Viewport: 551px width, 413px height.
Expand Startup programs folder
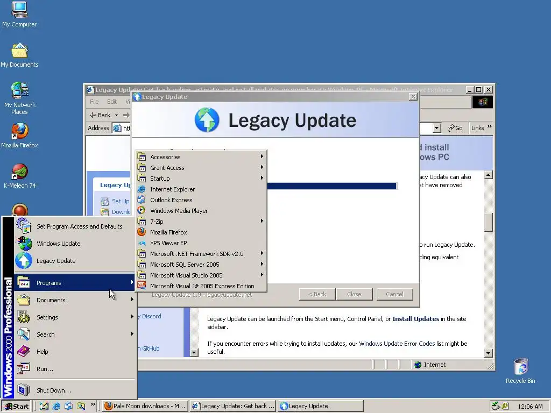pyautogui.click(x=201, y=179)
